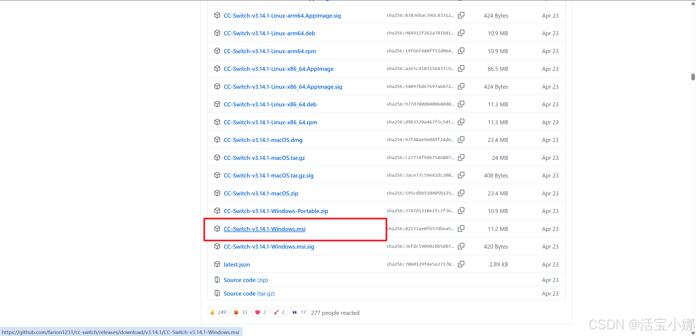696x336 pixels.
Task: Toggle eyes reaction with 17
Action: (299, 312)
